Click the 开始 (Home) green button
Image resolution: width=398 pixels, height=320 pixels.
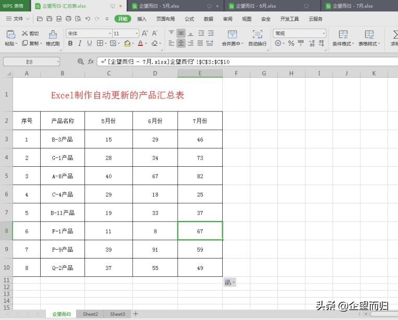click(x=123, y=19)
